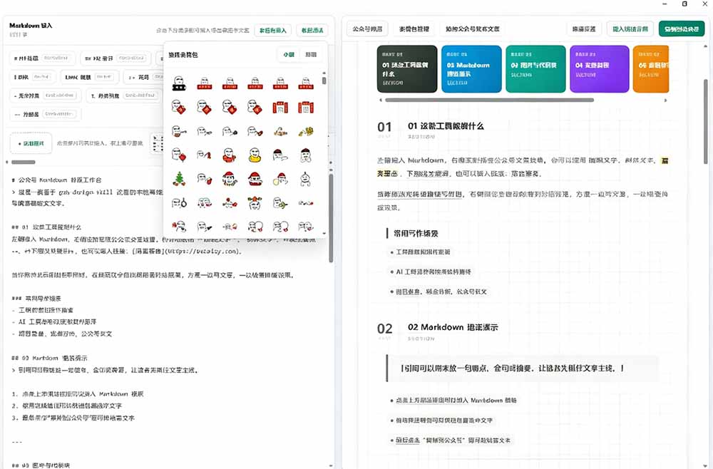Insert H2 section using the '##' chip
The height and width of the screenshot is (469, 713).
pyautogui.click(x=116, y=58)
